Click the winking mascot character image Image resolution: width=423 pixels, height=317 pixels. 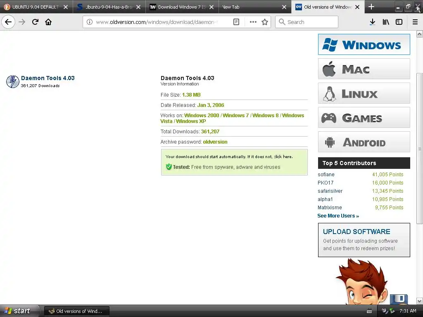[361, 282]
